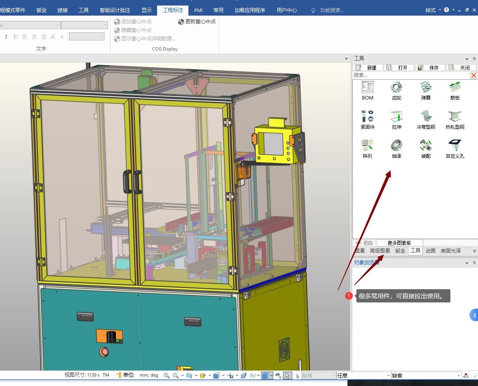This screenshot has width=478, height=386.
Task: Select the 齿轮 gear tool icon
Action: click(x=396, y=87)
